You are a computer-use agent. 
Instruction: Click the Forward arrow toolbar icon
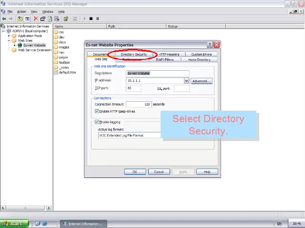(x=10, y=19)
